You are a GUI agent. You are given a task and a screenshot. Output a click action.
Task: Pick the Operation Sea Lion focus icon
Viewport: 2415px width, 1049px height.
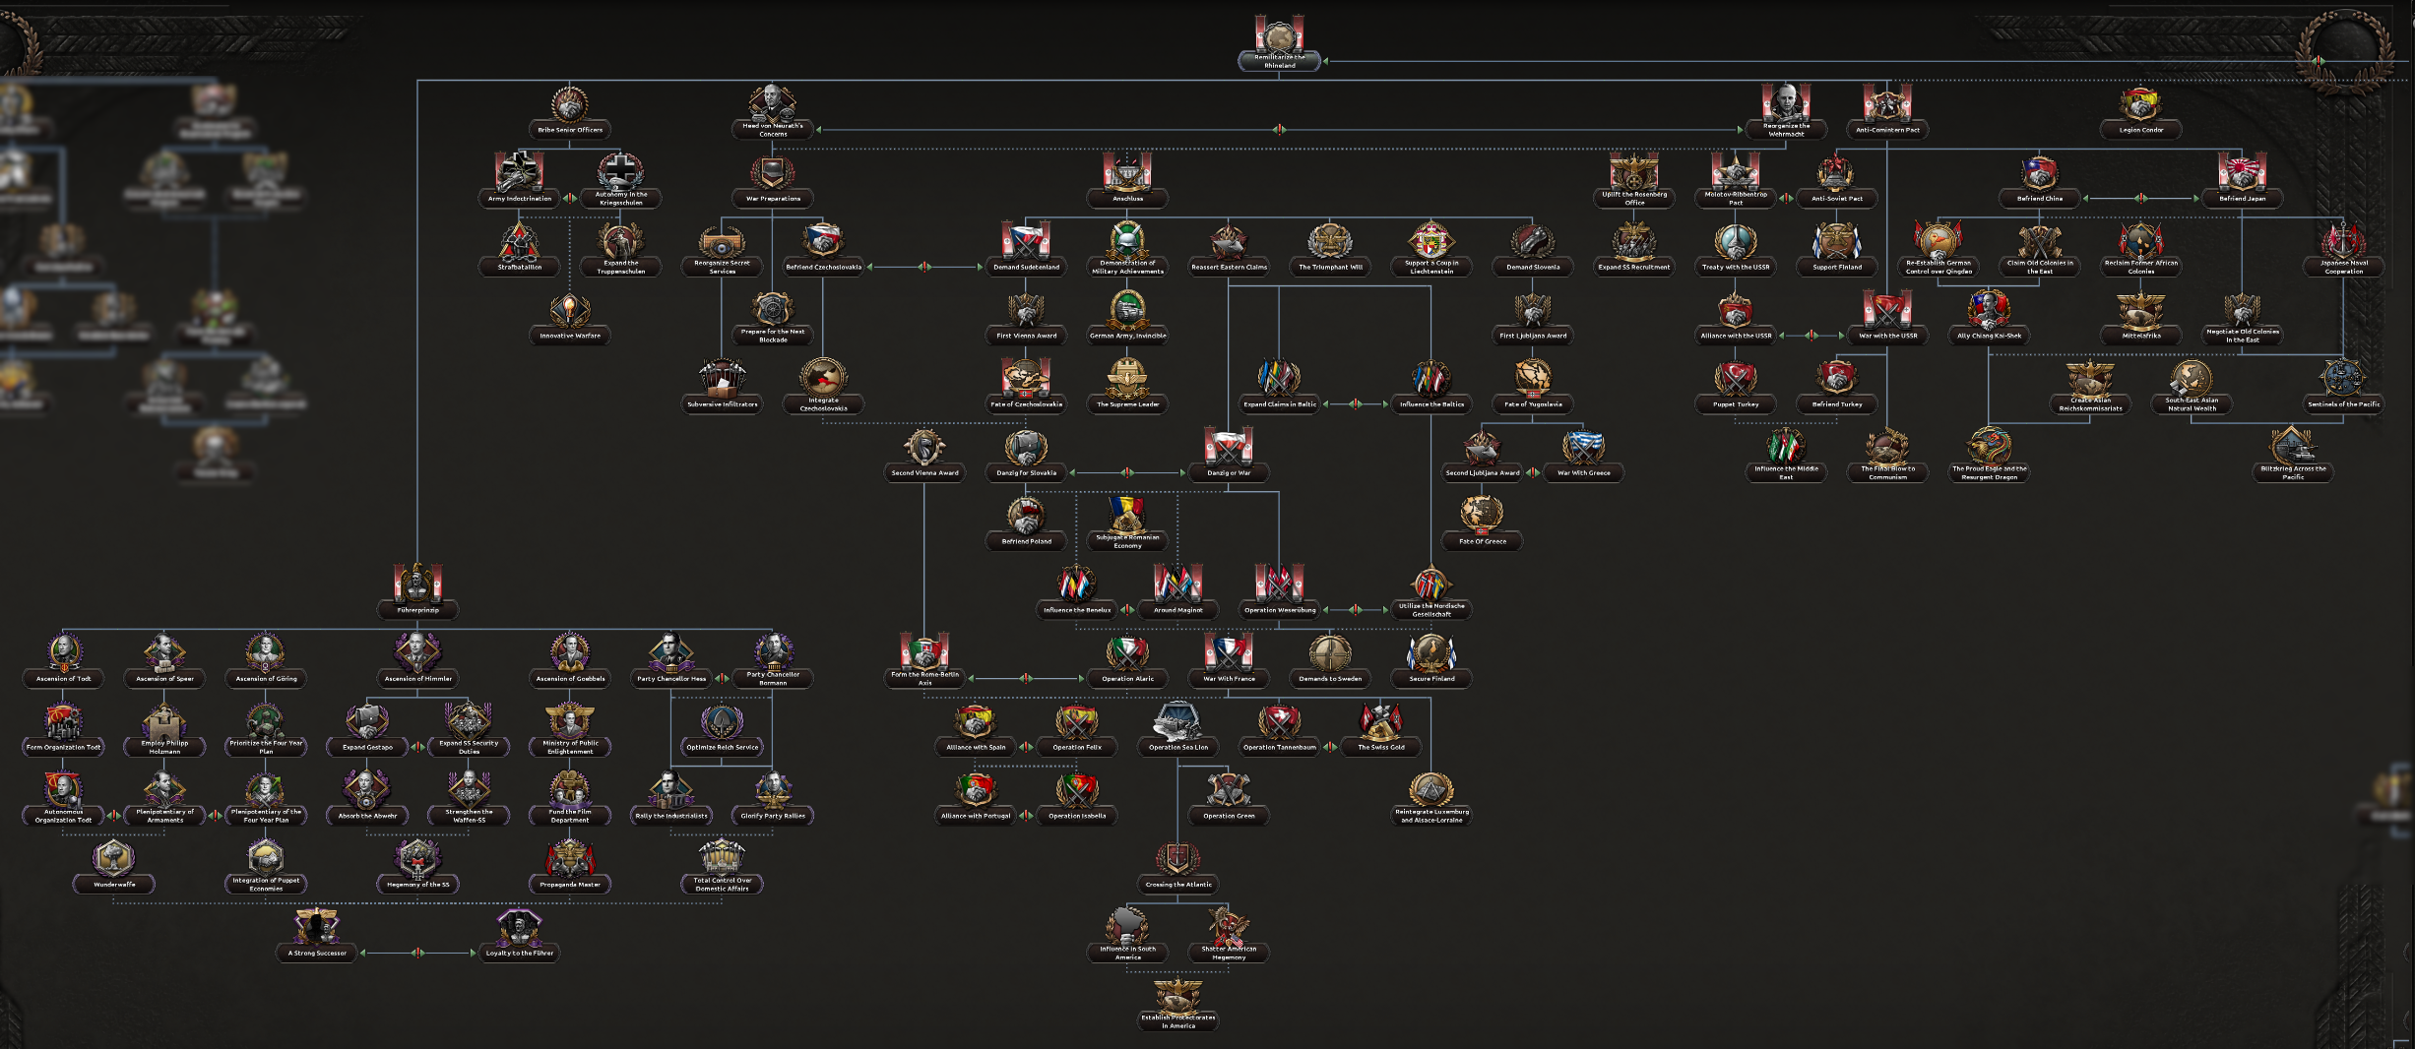pyautogui.click(x=1177, y=721)
